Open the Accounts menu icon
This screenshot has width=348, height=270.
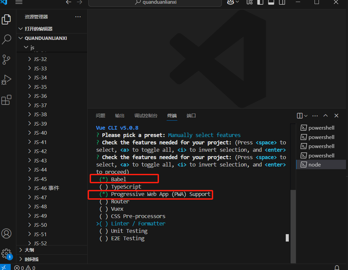pos(6,233)
